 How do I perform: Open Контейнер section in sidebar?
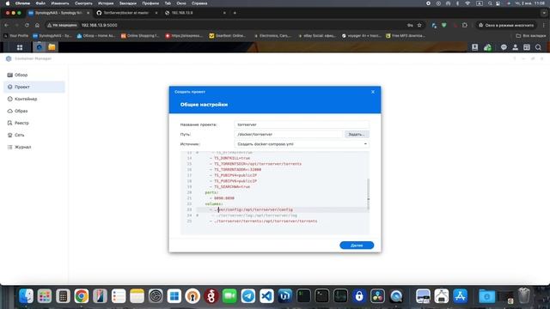tap(34, 99)
